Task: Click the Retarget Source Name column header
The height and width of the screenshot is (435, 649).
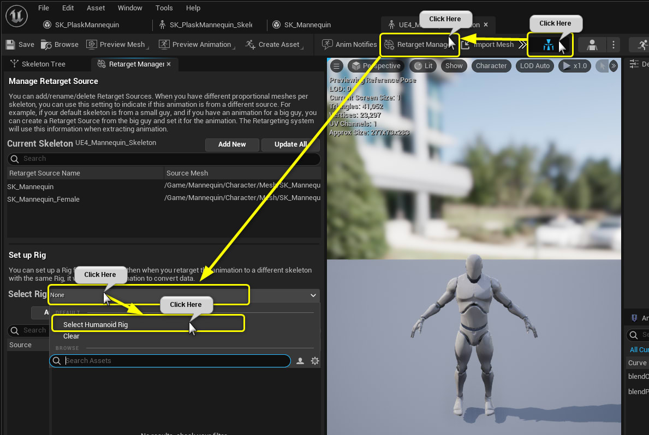Action: (85, 173)
